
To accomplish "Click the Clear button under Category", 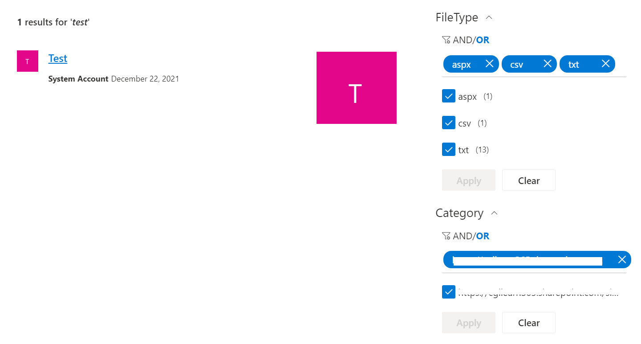I will click(528, 322).
